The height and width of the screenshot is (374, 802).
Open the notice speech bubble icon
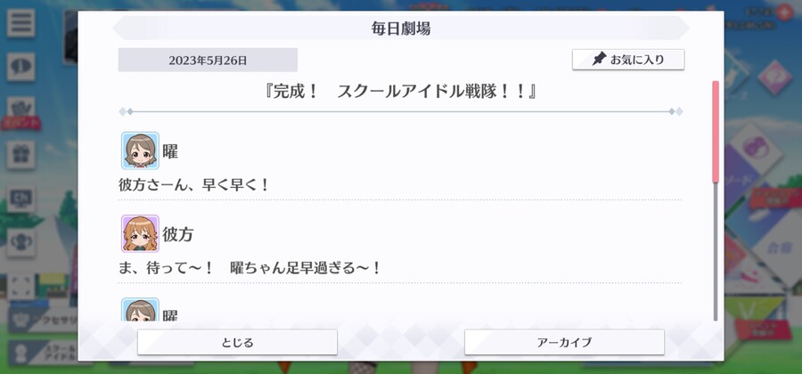[21, 67]
